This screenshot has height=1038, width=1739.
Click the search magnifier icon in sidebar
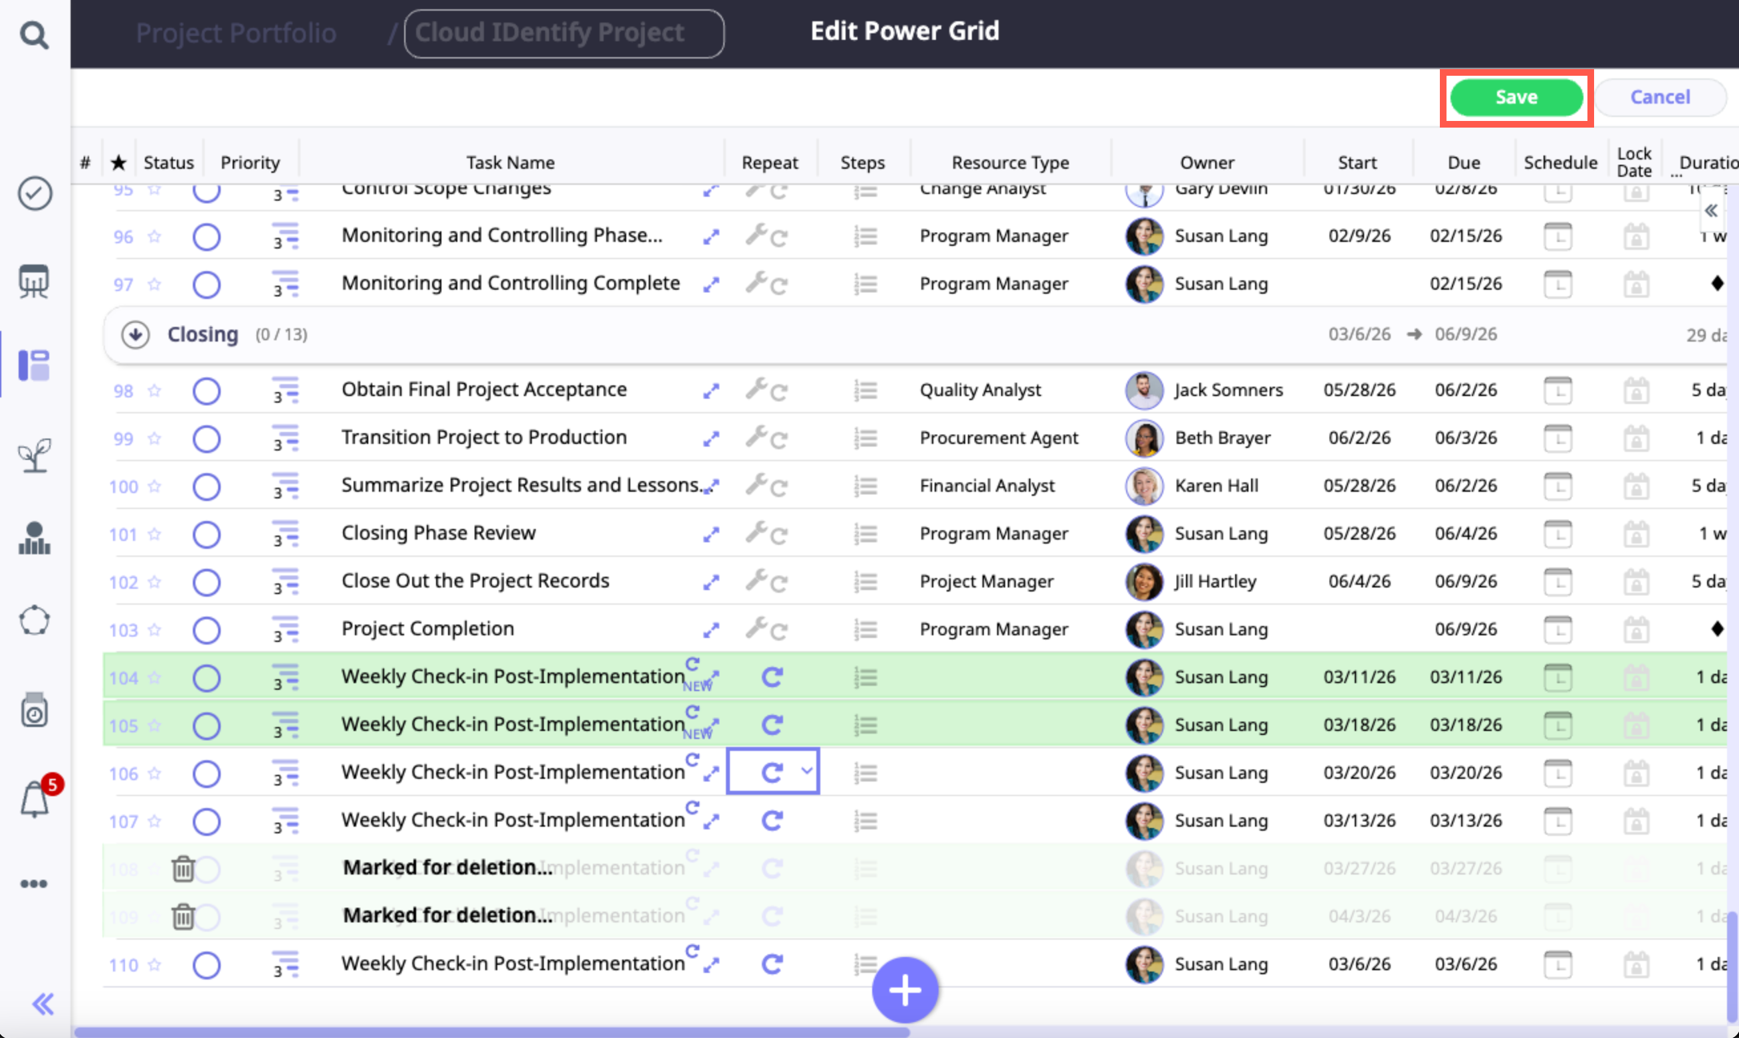pyautogui.click(x=34, y=34)
